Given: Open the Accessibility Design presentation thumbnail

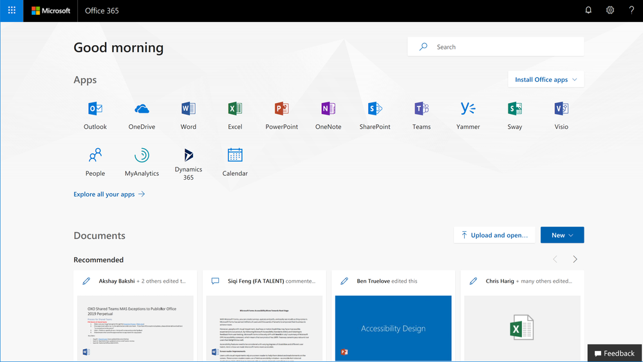Looking at the screenshot, I should pos(393,328).
